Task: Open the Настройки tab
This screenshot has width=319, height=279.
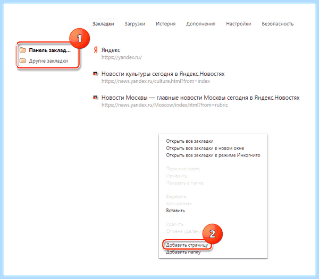Action: click(x=238, y=24)
